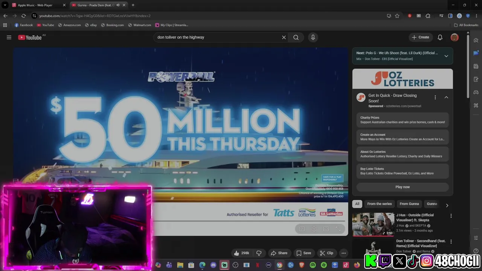Open the 'My Clips | Streamla...' bookmark
This screenshot has width=482, height=271.
point(171,25)
